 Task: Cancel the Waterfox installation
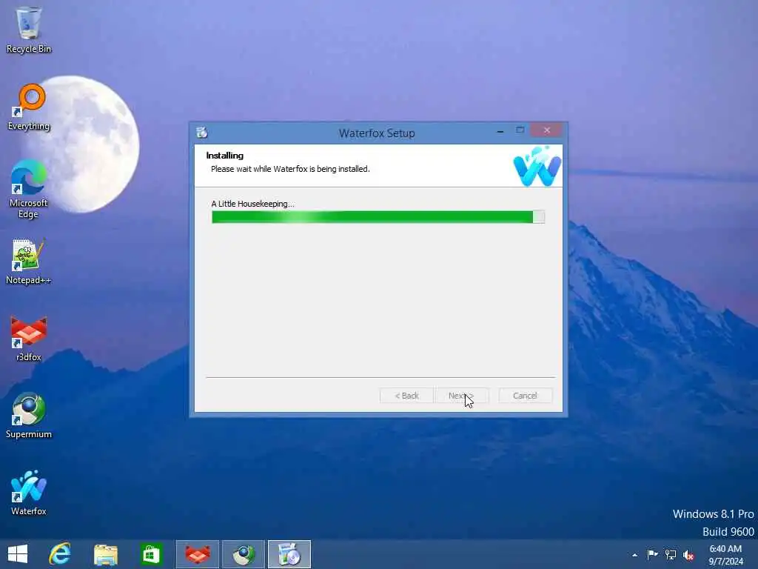525,396
